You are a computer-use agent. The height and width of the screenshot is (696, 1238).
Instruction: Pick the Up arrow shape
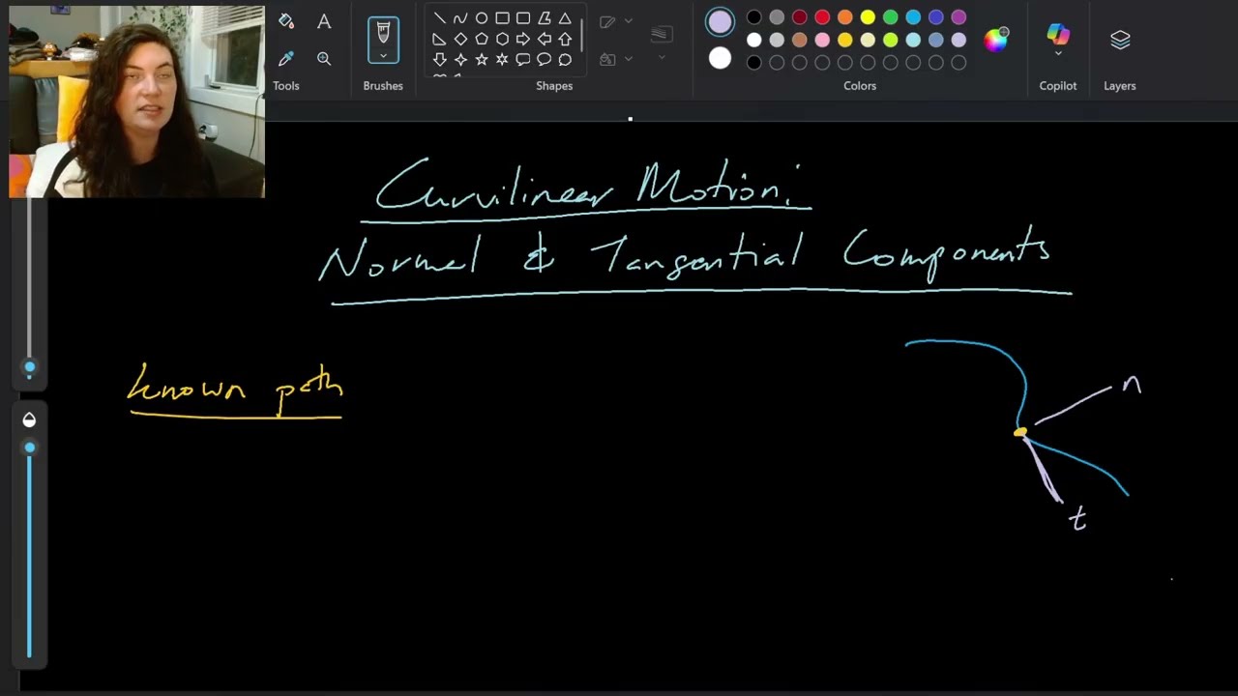tap(565, 39)
